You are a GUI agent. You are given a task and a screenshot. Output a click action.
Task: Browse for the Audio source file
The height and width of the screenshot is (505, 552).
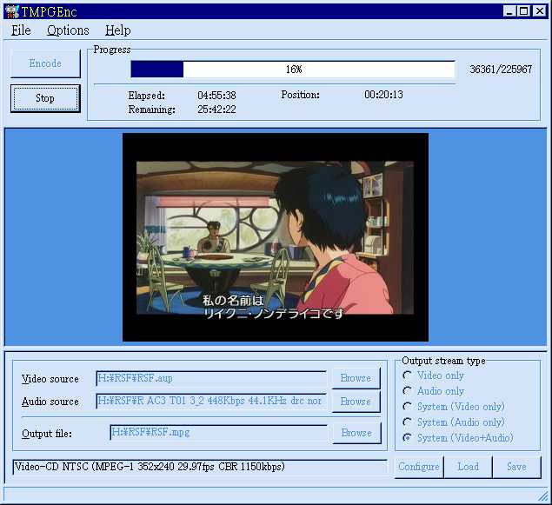click(355, 401)
